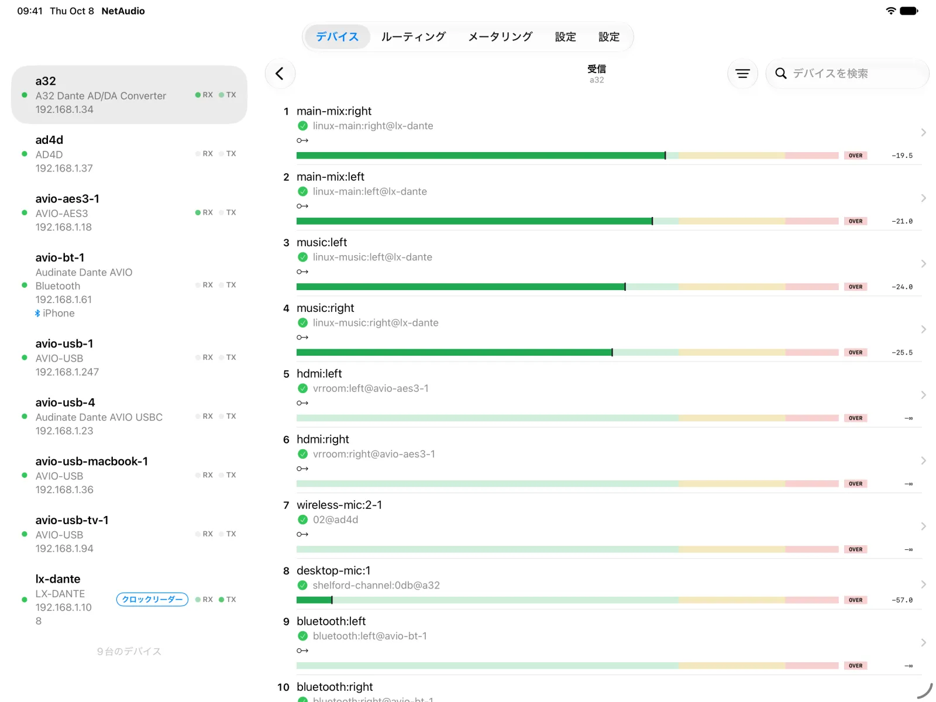Open the filter list icon beside search

tap(742, 74)
